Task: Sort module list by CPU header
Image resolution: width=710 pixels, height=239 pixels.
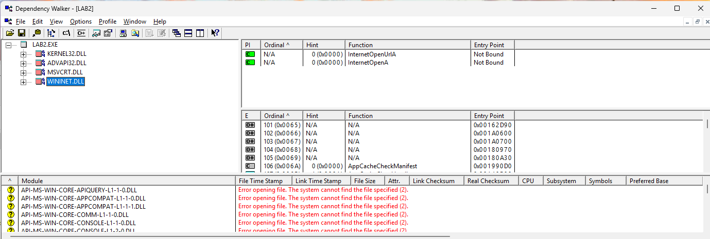Action: (x=531, y=181)
